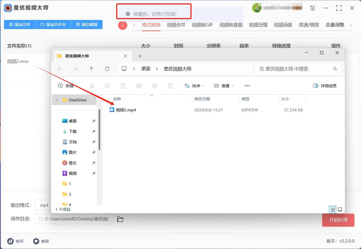Sort by the 名称 column header

pyautogui.click(x=117, y=99)
